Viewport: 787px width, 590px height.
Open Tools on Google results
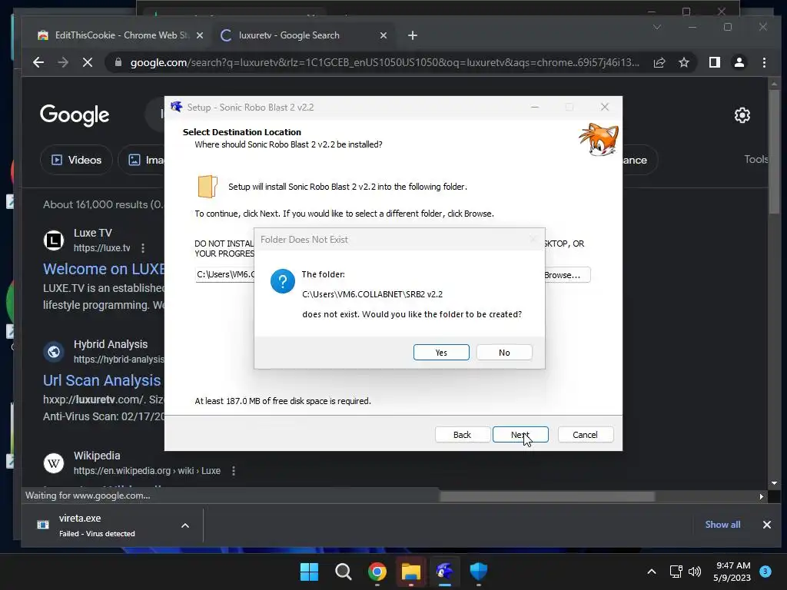tap(755, 159)
